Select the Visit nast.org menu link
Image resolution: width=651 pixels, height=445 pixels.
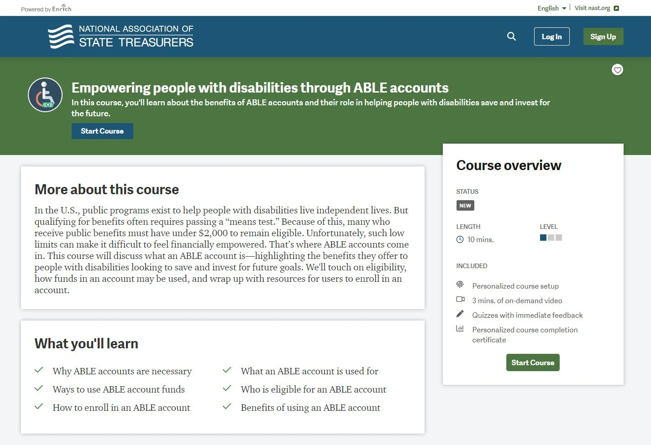[592, 8]
